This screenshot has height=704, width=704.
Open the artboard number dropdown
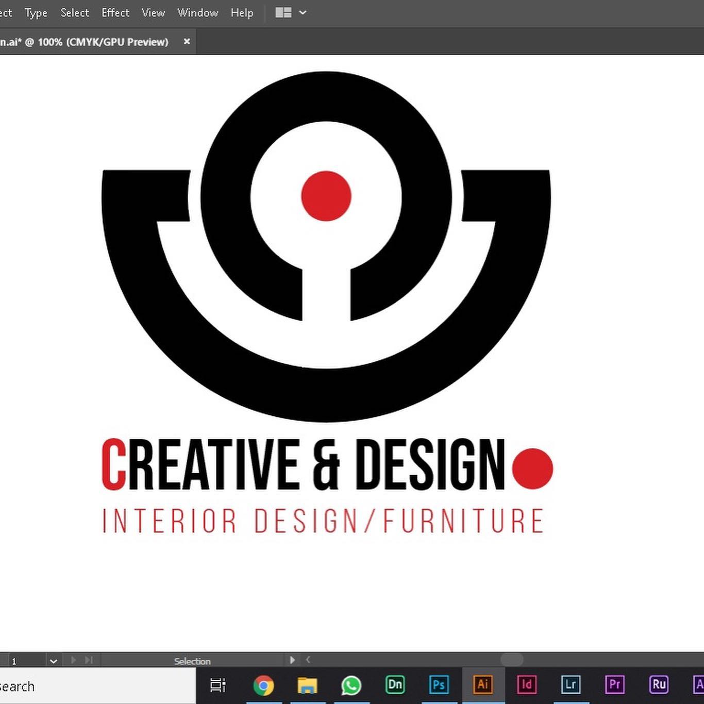[x=53, y=661]
